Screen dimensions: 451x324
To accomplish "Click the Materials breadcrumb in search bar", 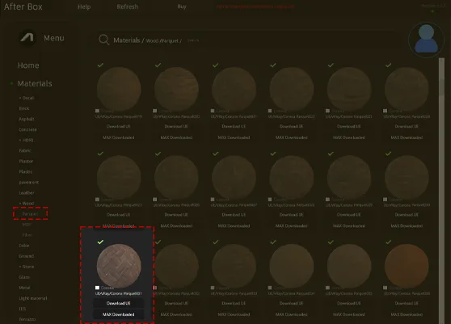I will point(127,40).
